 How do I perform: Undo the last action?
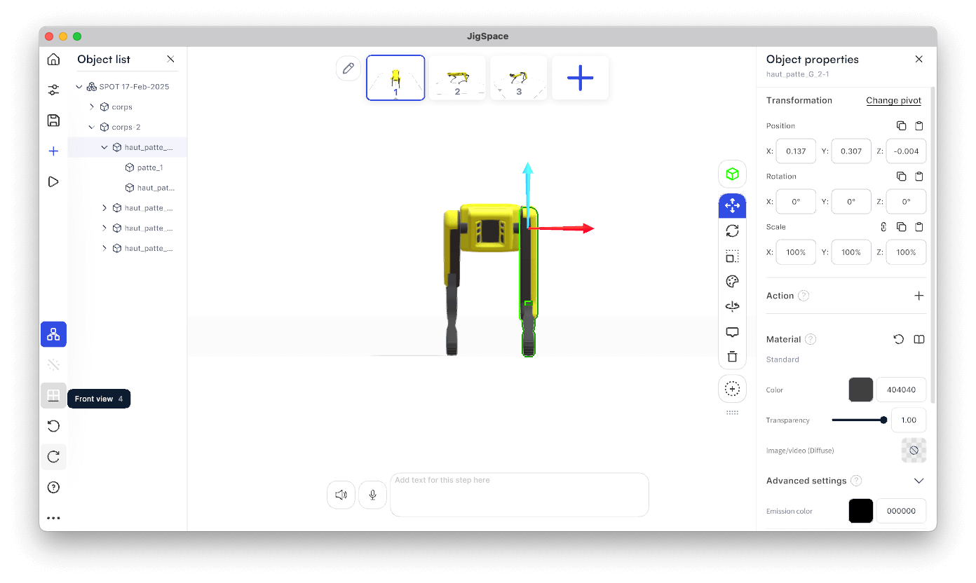pyautogui.click(x=53, y=426)
